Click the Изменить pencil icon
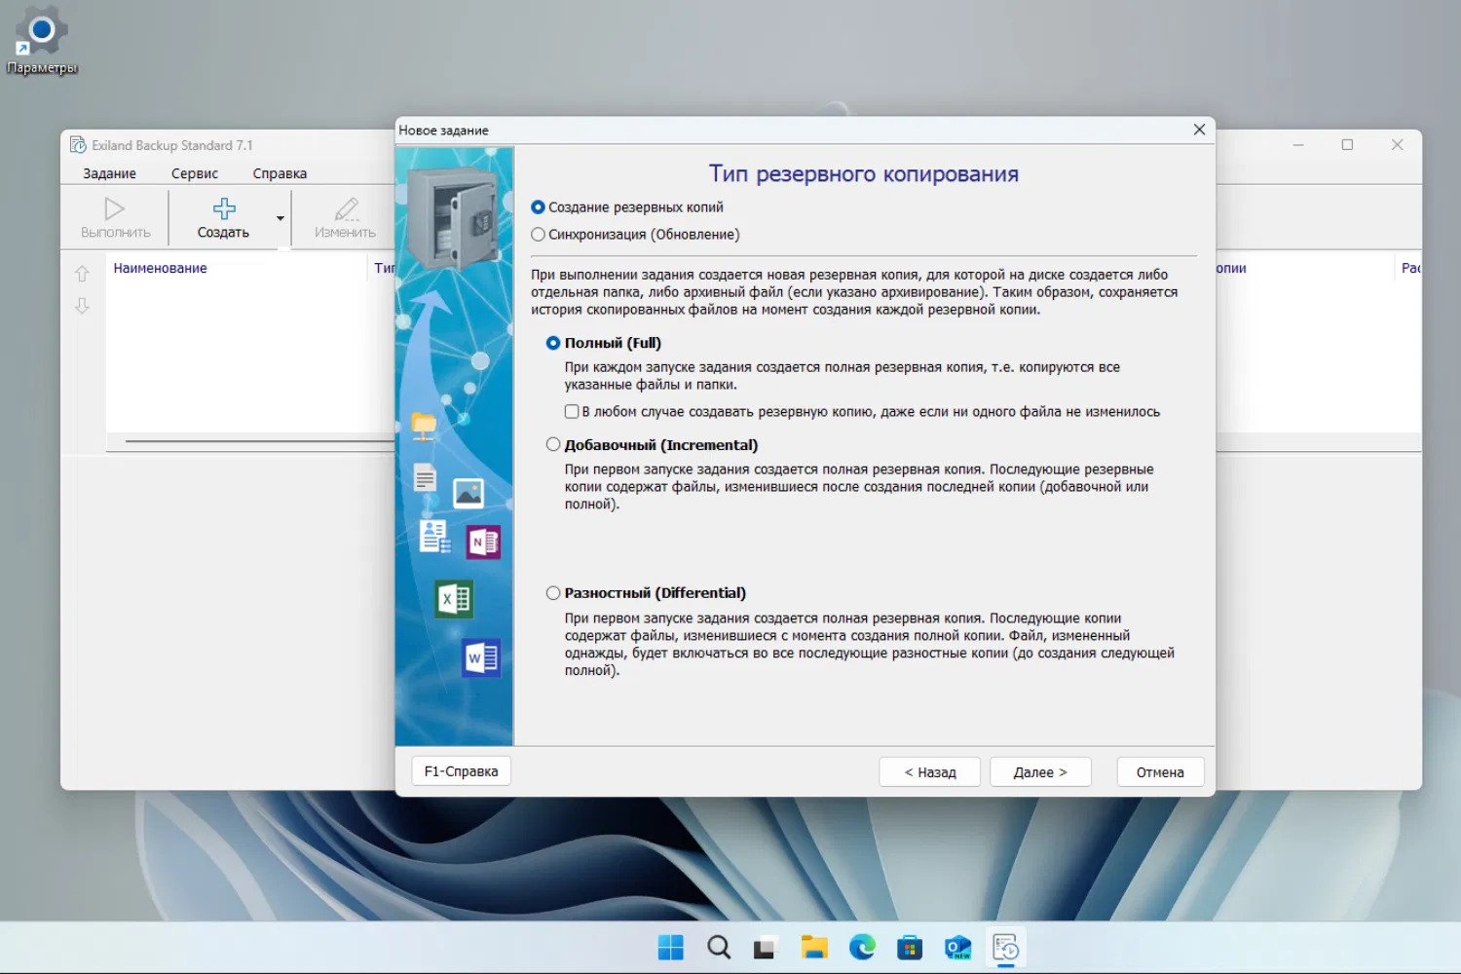This screenshot has height=974, width=1461. (346, 208)
